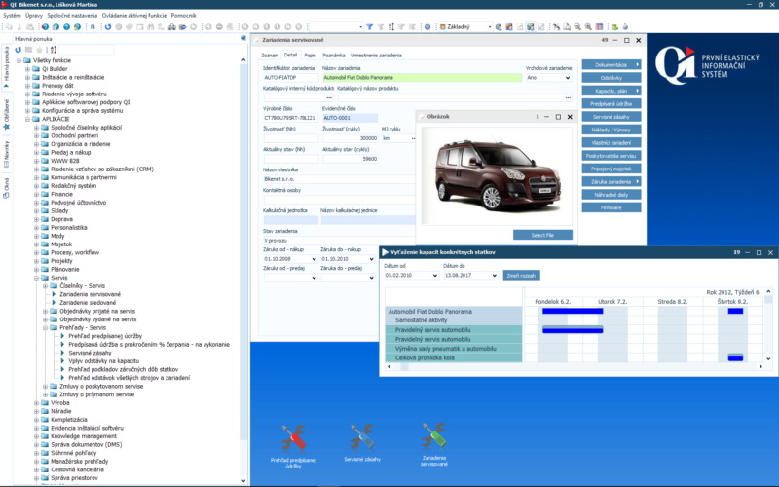Click the Názov zariadenia input field
Screen dimensions: 779x487
(x=422, y=78)
